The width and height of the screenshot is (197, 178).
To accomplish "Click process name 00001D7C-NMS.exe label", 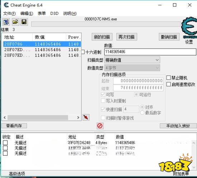I will click(101, 19).
